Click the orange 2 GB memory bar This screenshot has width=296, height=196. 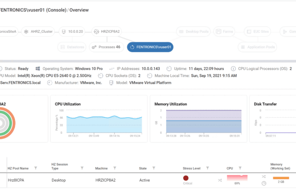point(281,178)
